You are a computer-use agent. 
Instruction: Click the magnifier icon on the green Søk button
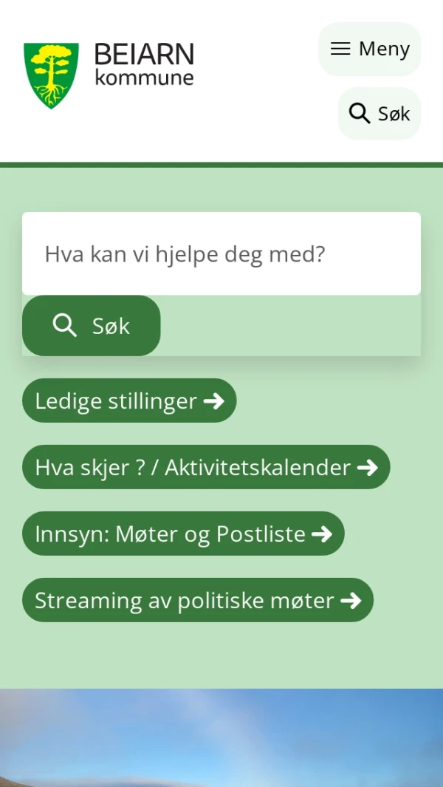coord(64,325)
